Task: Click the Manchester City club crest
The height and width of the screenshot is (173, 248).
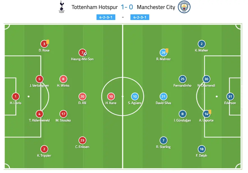Action: (x=184, y=7)
